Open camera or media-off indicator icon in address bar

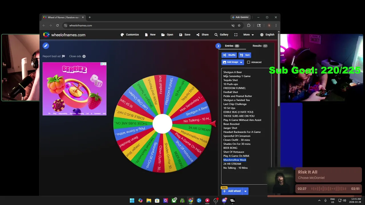(233, 25)
